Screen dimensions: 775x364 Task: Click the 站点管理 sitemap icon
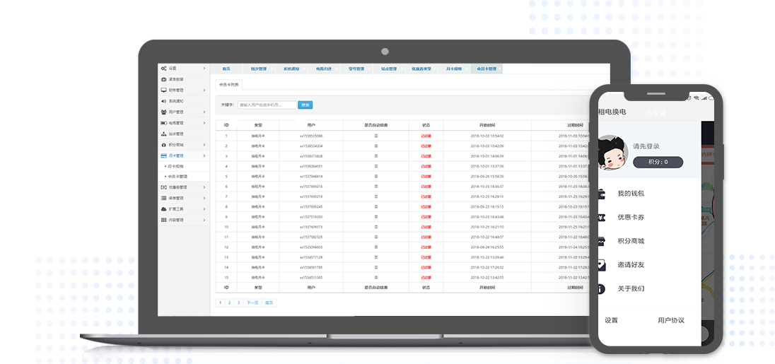[163, 134]
